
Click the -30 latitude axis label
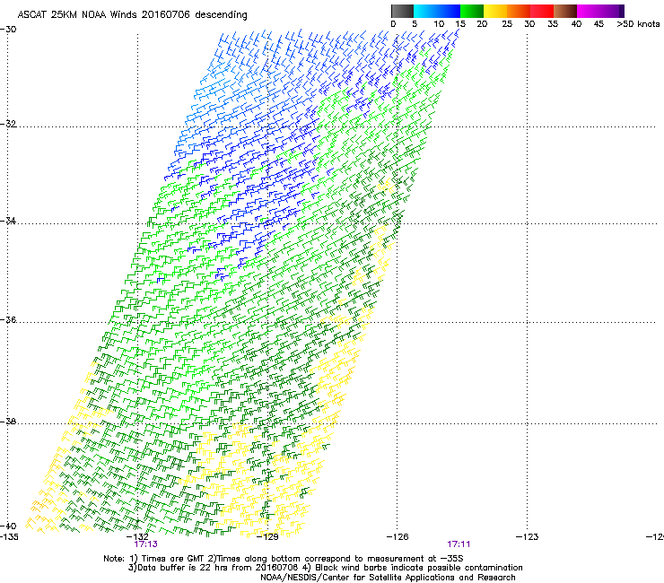click(8, 30)
